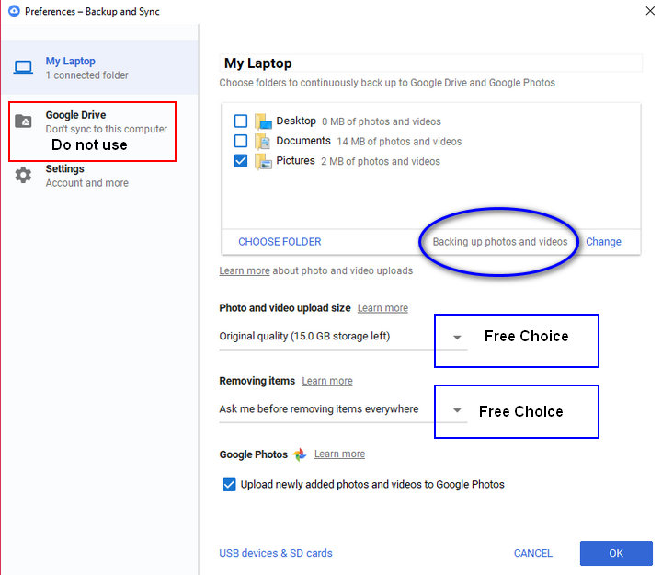Click the Desktop folder icon

(263, 121)
